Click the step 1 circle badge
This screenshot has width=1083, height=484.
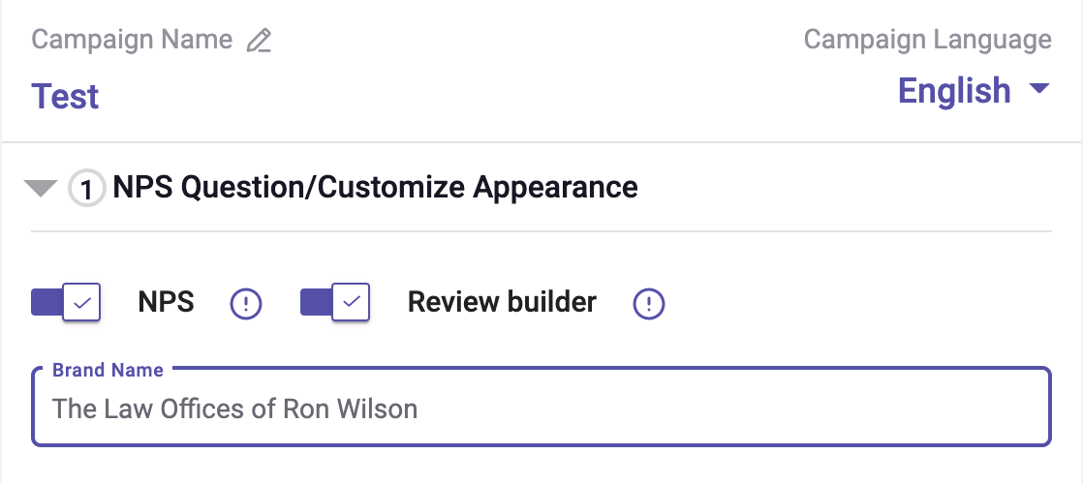pos(87,189)
